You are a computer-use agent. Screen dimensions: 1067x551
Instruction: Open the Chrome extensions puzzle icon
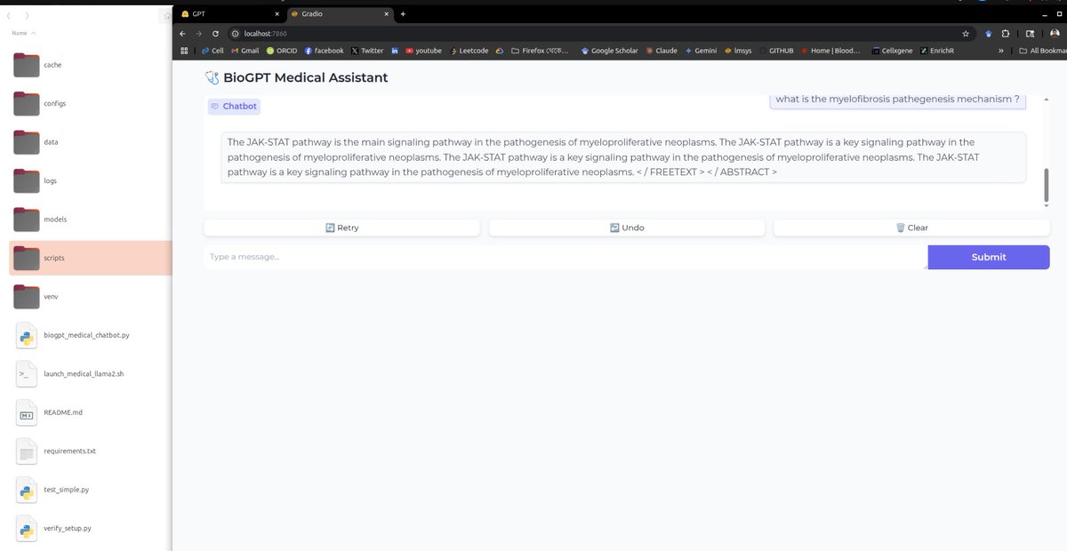click(1005, 33)
